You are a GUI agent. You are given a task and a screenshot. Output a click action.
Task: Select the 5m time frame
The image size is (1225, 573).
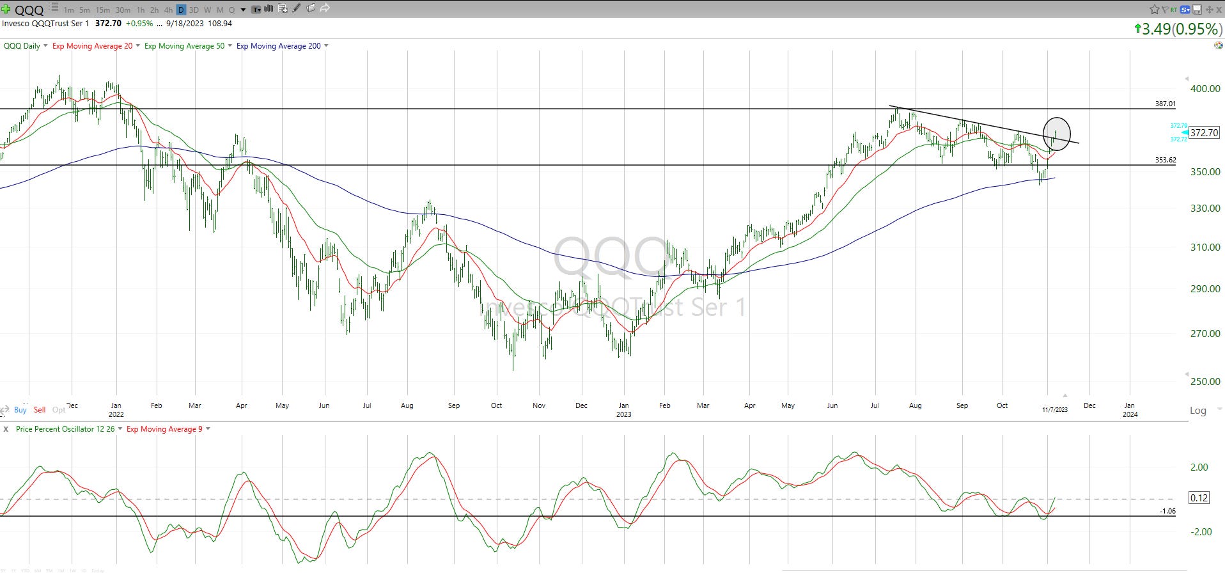click(x=84, y=10)
